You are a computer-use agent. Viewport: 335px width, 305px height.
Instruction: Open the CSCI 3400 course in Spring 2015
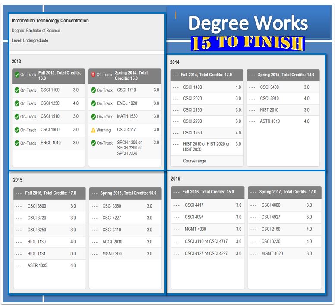[269, 87]
